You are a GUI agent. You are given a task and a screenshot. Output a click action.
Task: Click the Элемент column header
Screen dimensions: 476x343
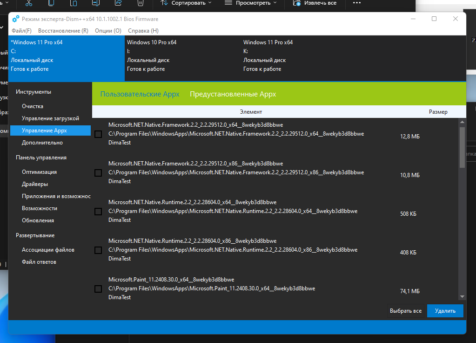[x=251, y=111]
